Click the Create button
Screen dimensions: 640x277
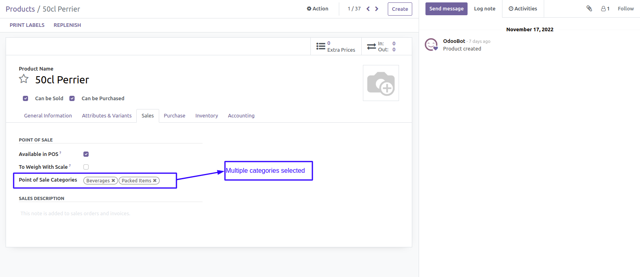pyautogui.click(x=400, y=9)
